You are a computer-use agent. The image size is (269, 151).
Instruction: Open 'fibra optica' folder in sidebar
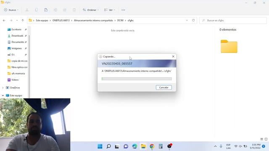pos(17,67)
